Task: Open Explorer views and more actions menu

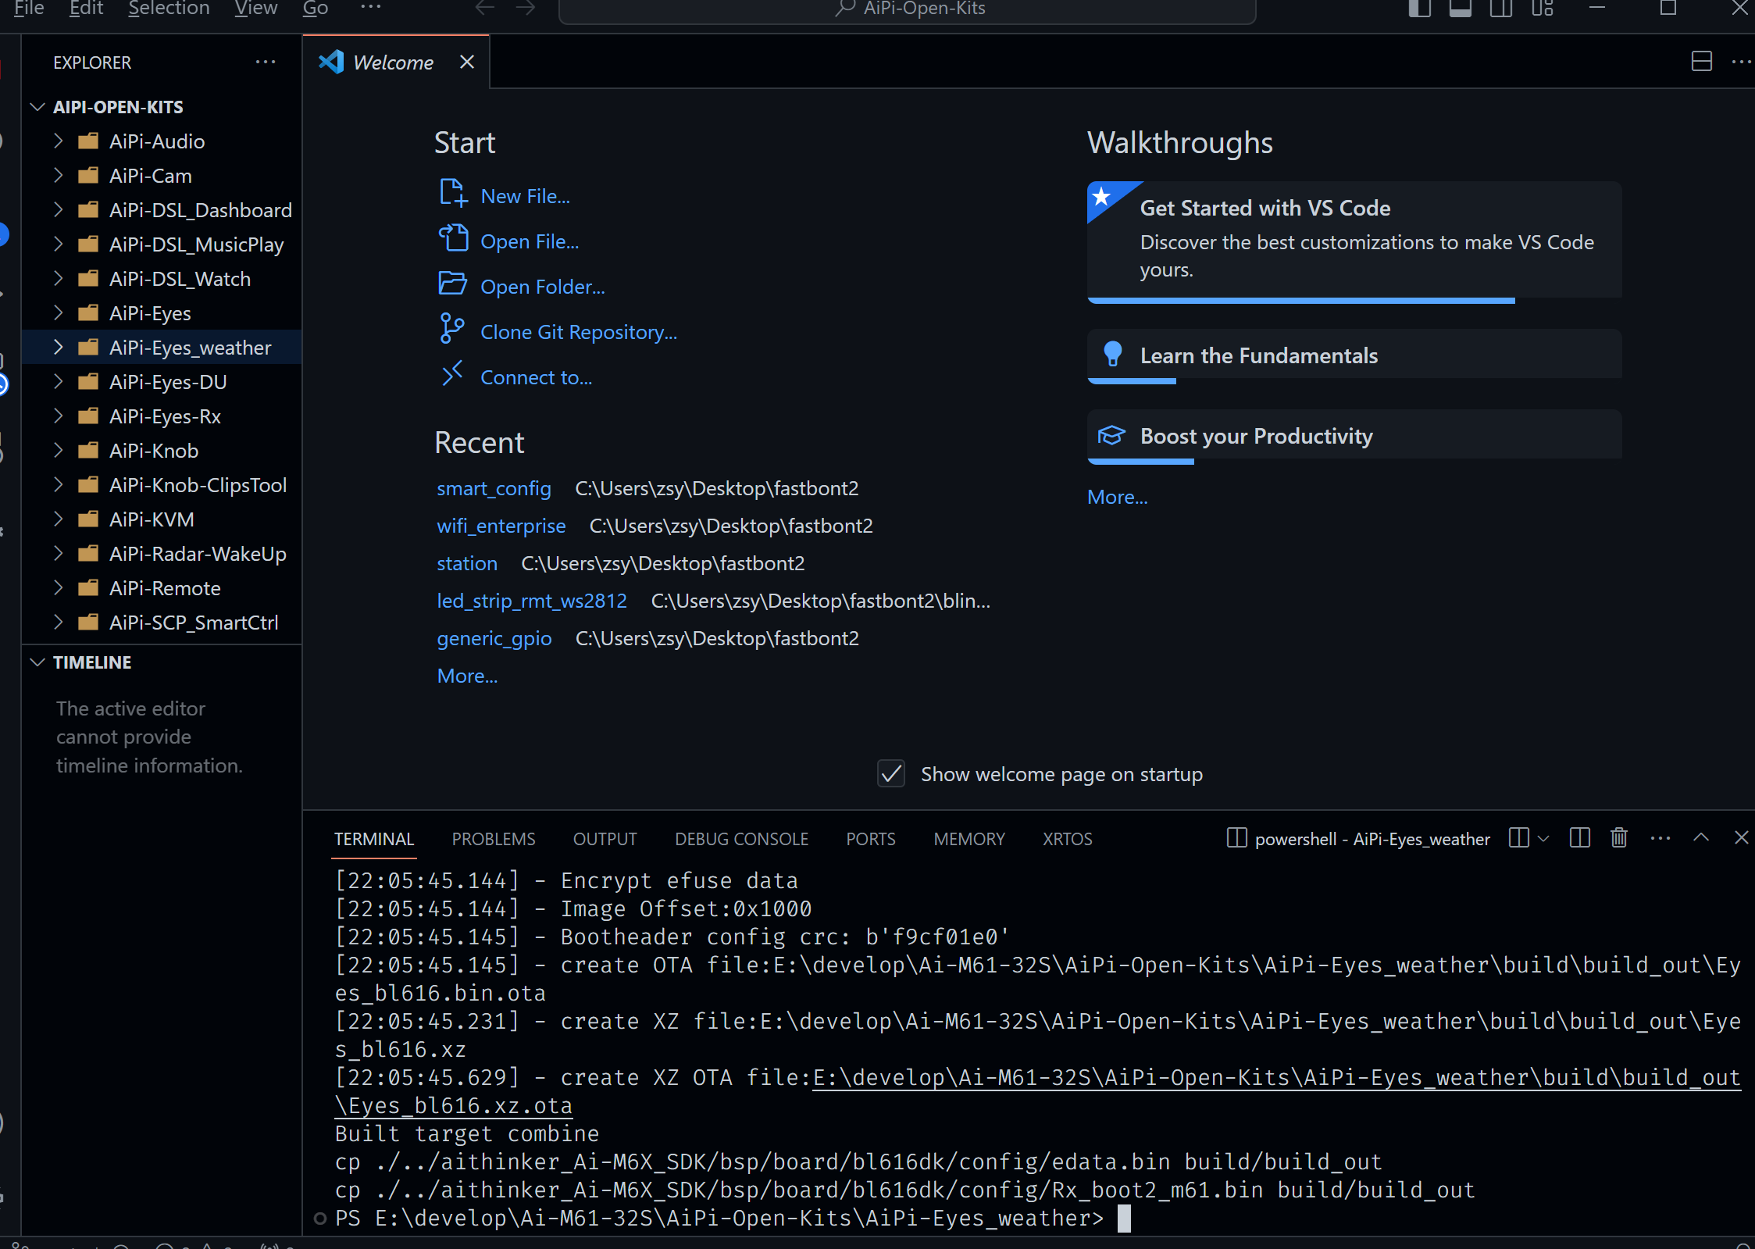Action: coord(266,62)
